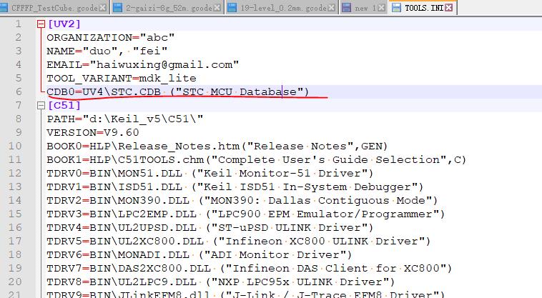This screenshot has width=542, height=298.
Task: Click the EMAIL="haiwuxing@gmail.com" line
Action: click(x=143, y=64)
